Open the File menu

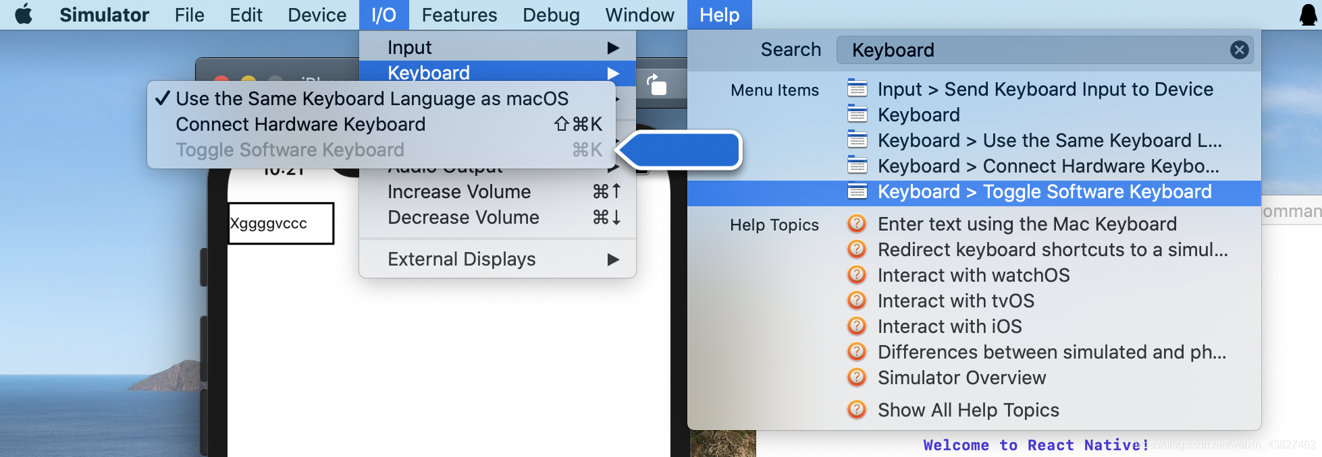pyautogui.click(x=189, y=15)
